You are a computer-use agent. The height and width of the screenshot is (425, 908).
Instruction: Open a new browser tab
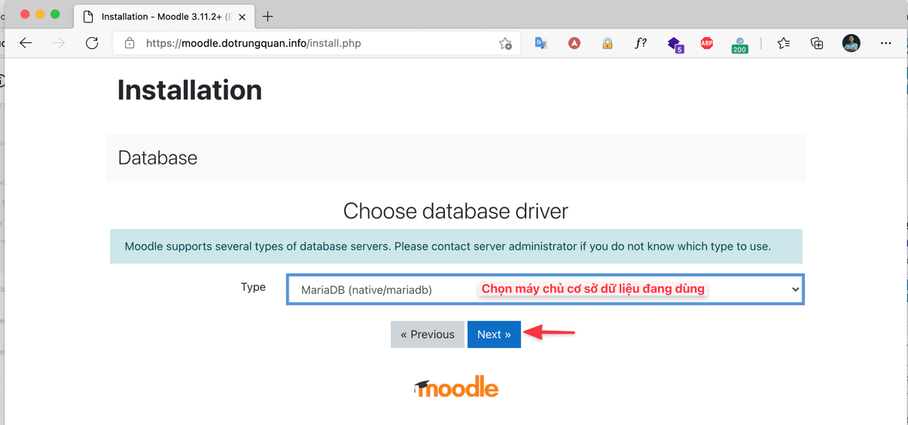tap(268, 17)
